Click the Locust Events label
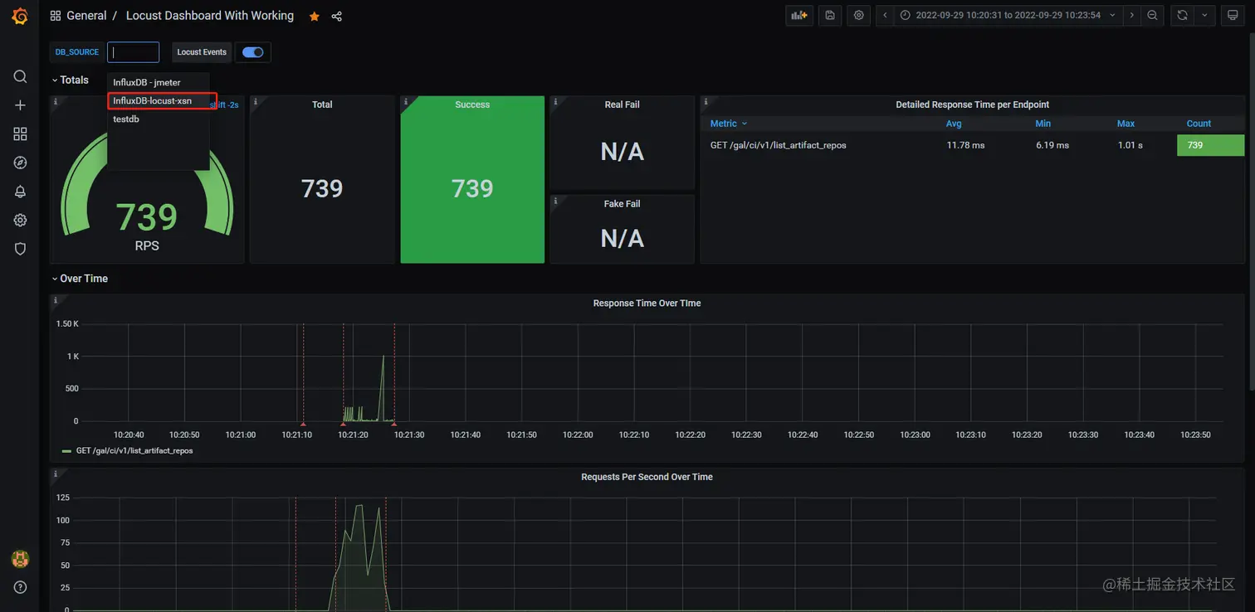 click(202, 52)
